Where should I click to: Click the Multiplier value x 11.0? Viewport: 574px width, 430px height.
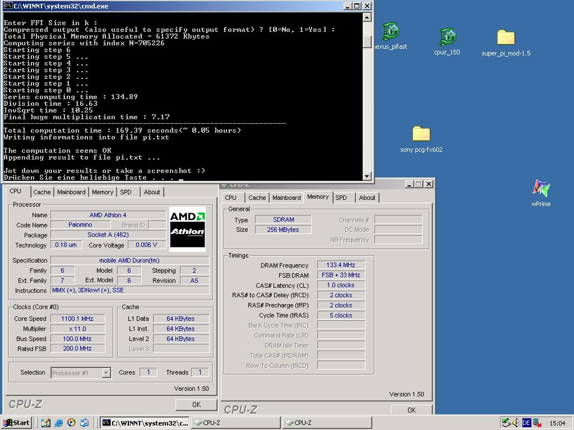point(77,329)
